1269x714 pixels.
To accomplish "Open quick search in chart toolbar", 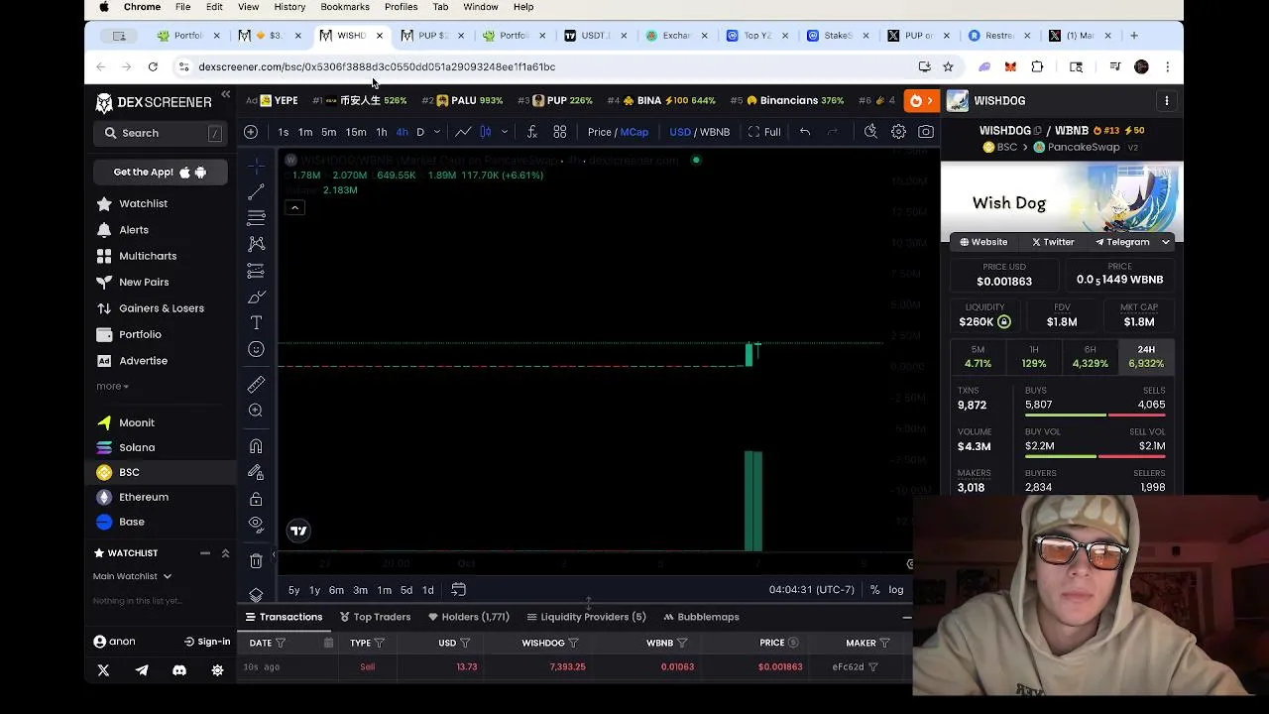I will coord(870,132).
